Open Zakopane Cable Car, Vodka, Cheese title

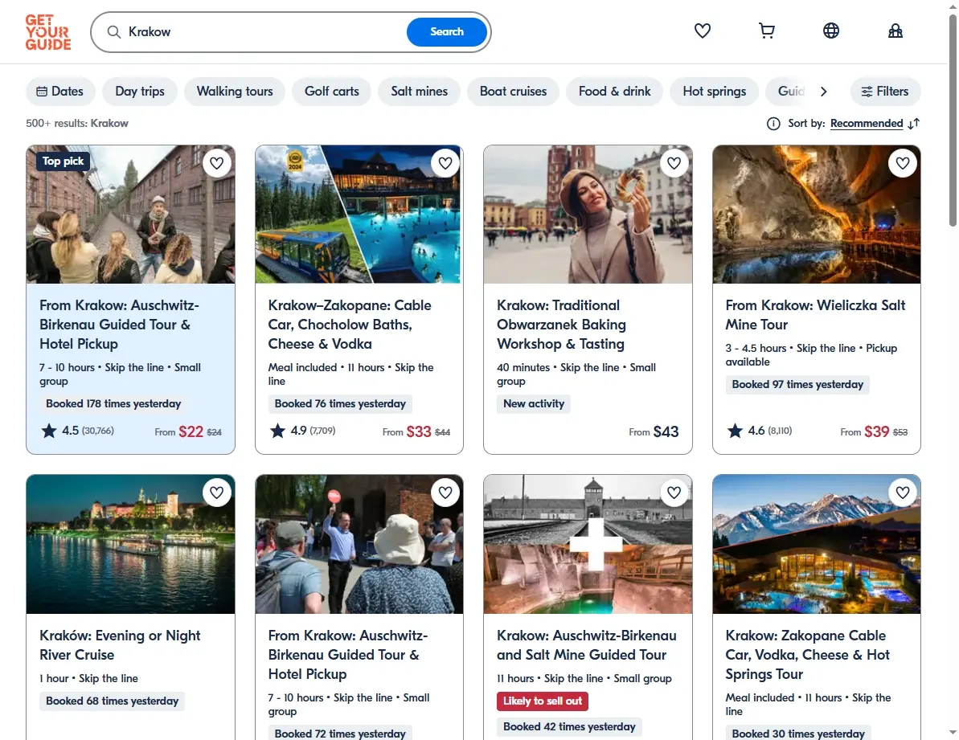click(807, 655)
